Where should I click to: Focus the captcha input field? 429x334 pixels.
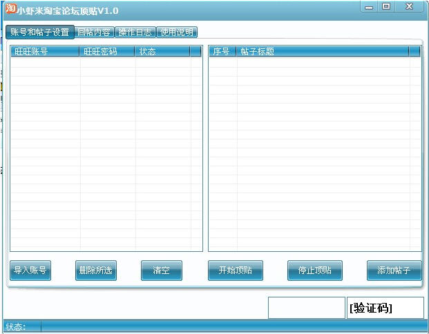pos(307,308)
